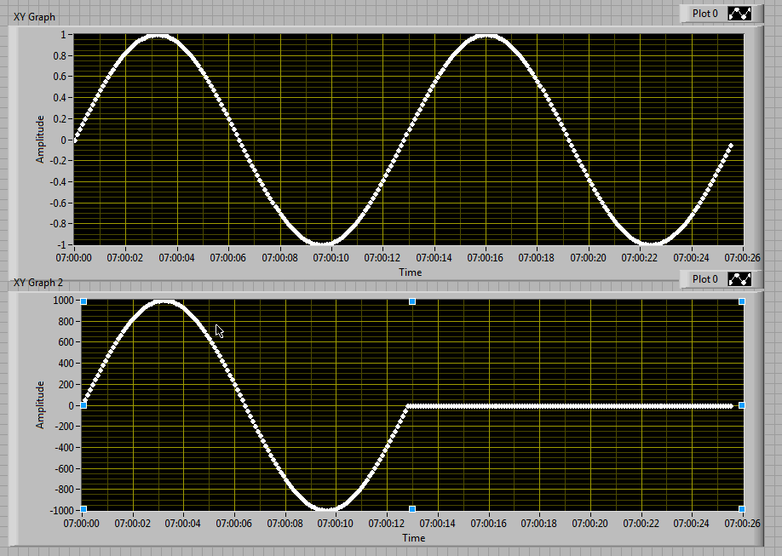Click the Amplitude axis label of XY Graph 2

40,405
